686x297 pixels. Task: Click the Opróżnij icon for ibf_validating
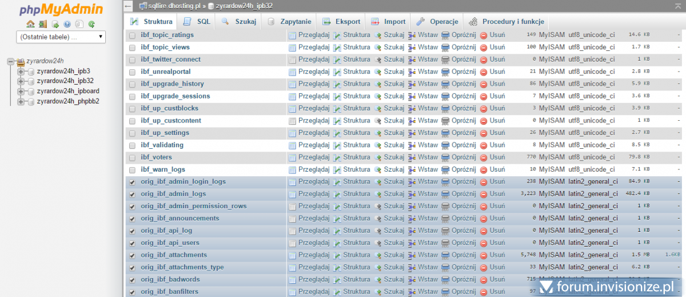pos(445,145)
